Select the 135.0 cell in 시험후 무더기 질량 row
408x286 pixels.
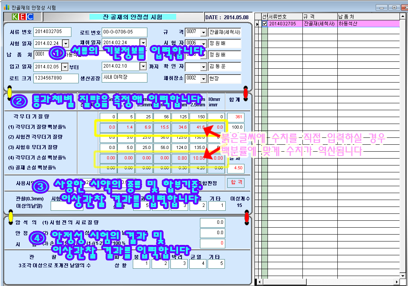(198, 147)
